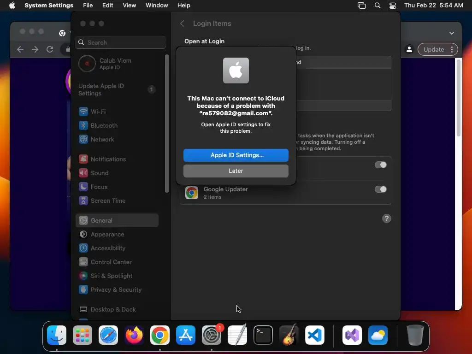Select Siri & Spotlight icon in sidebar
Screen dimensions: 472x354
(83, 276)
